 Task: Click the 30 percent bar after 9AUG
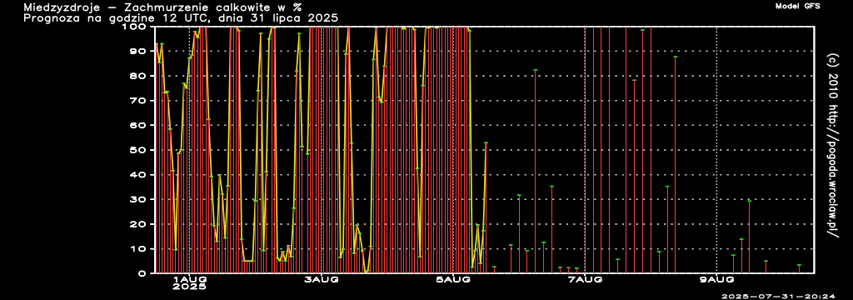pyautogui.click(x=749, y=237)
